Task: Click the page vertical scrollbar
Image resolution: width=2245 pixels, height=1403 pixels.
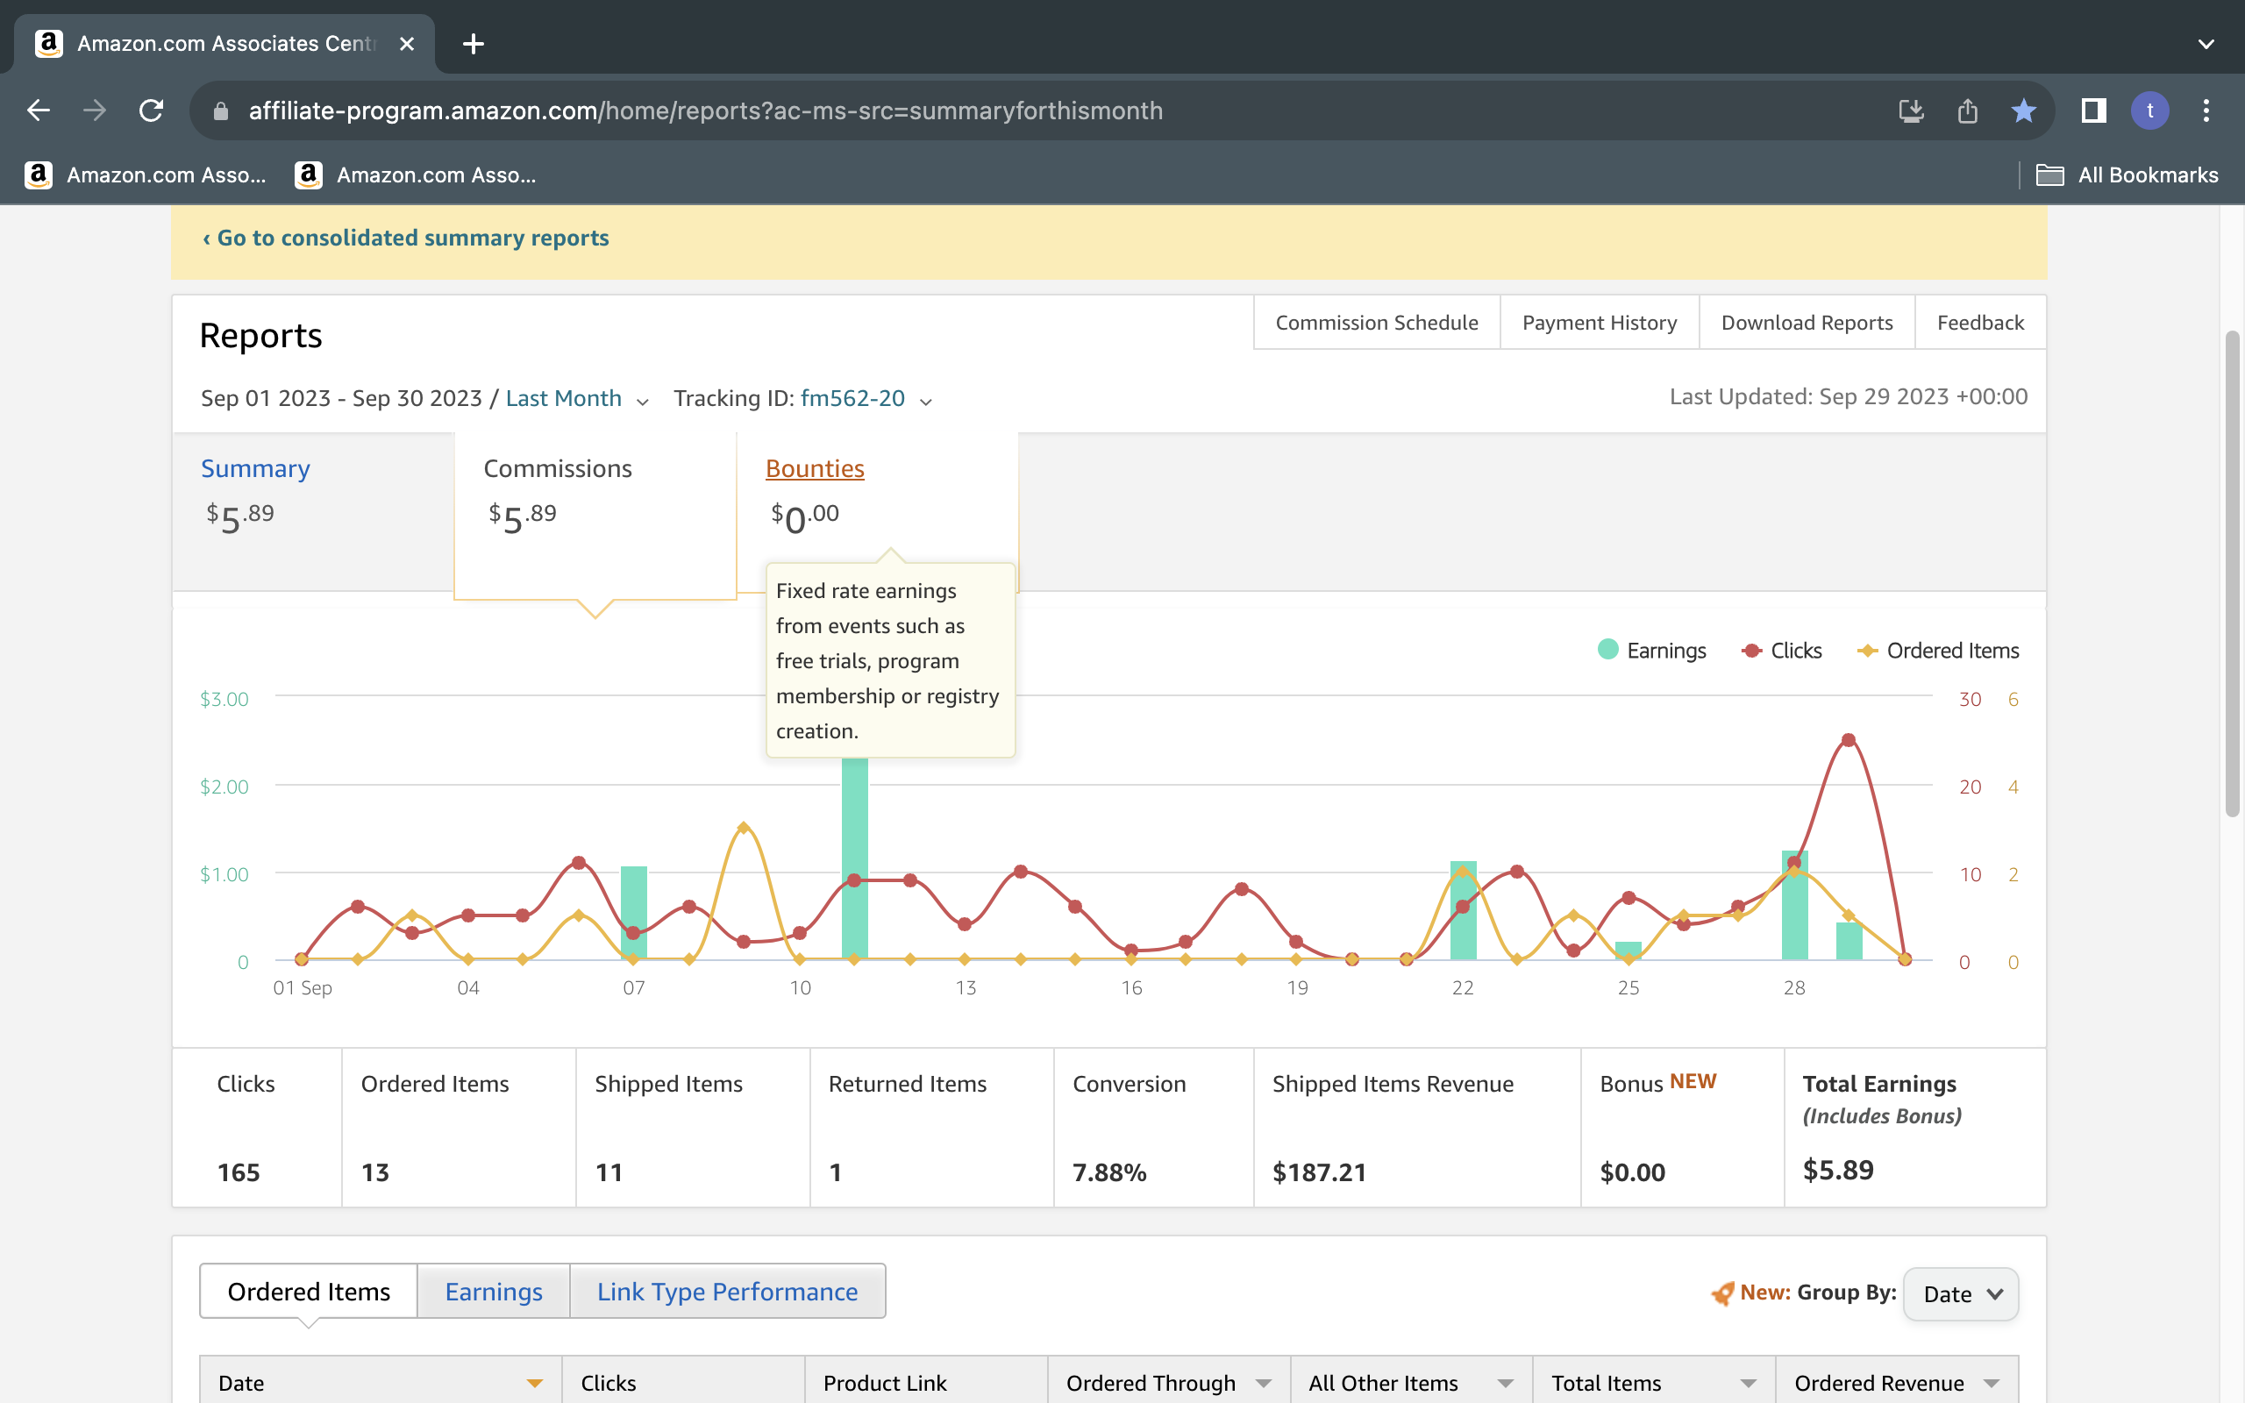Action: pos(2232,573)
